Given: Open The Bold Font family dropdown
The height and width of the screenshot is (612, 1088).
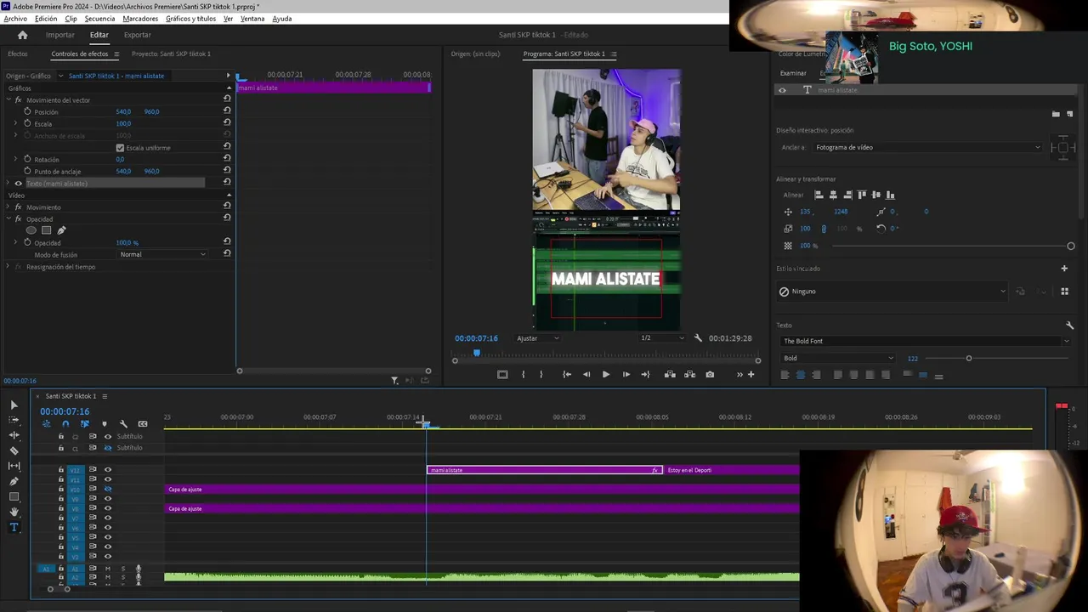Looking at the screenshot, I should 926,341.
